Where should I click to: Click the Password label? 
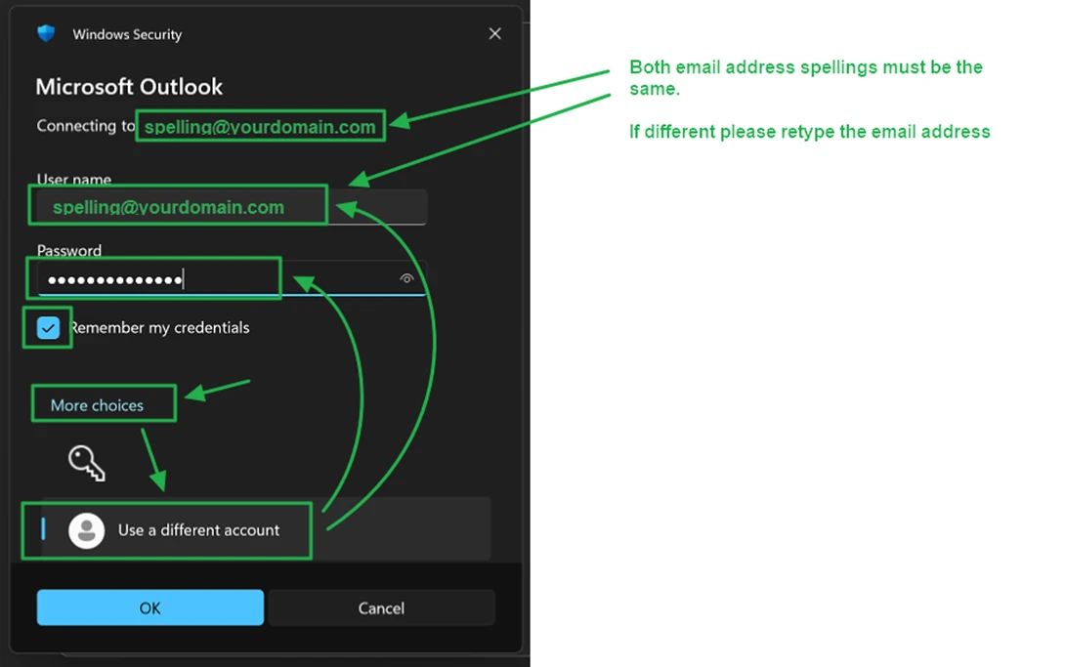tap(69, 251)
